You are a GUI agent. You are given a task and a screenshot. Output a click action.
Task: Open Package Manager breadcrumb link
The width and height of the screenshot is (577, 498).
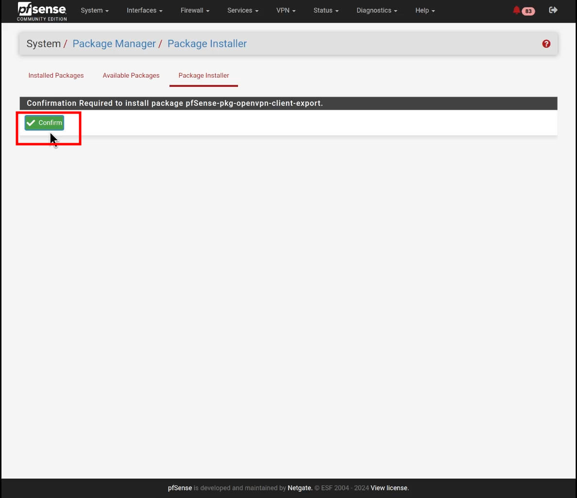[x=114, y=43]
